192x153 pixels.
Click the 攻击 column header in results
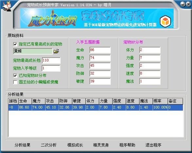click(x=52, y=101)
